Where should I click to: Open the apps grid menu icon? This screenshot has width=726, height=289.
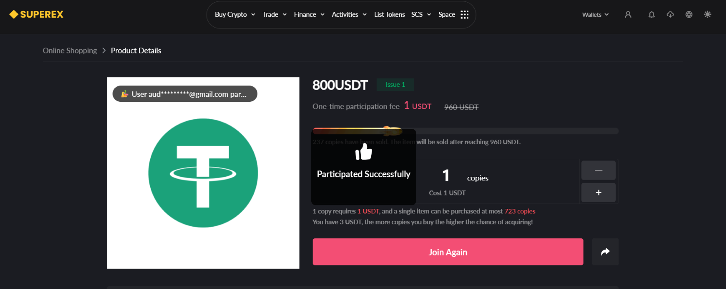coord(465,14)
